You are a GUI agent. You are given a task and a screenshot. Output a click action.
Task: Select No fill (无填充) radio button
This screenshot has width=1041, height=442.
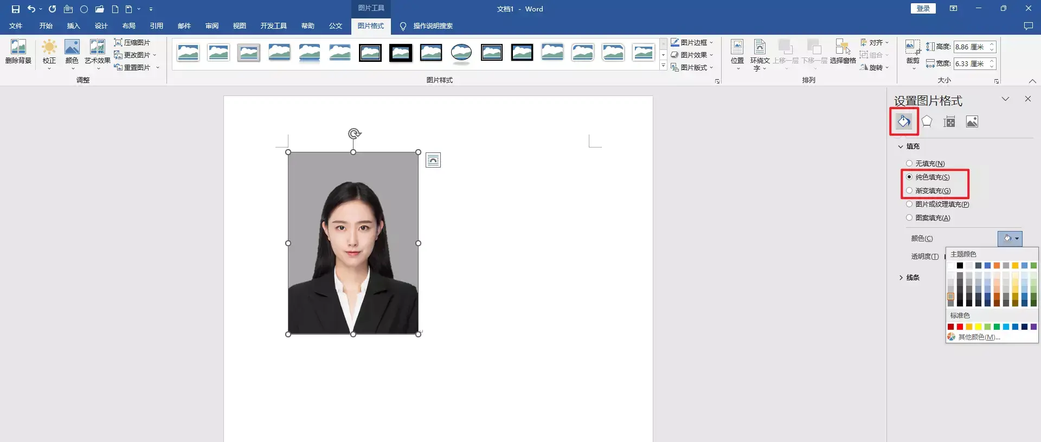pyautogui.click(x=909, y=163)
